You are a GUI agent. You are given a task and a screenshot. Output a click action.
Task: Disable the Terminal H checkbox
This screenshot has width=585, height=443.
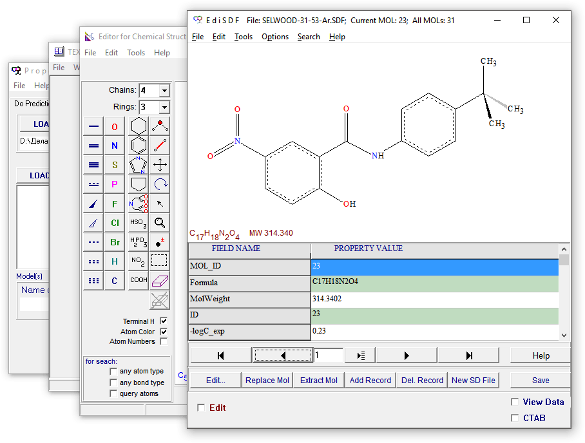[164, 321]
